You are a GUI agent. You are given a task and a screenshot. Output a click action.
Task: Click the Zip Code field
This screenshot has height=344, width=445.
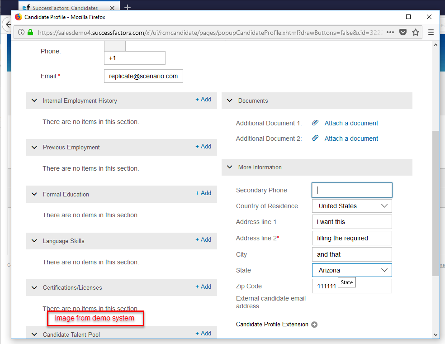click(x=352, y=286)
